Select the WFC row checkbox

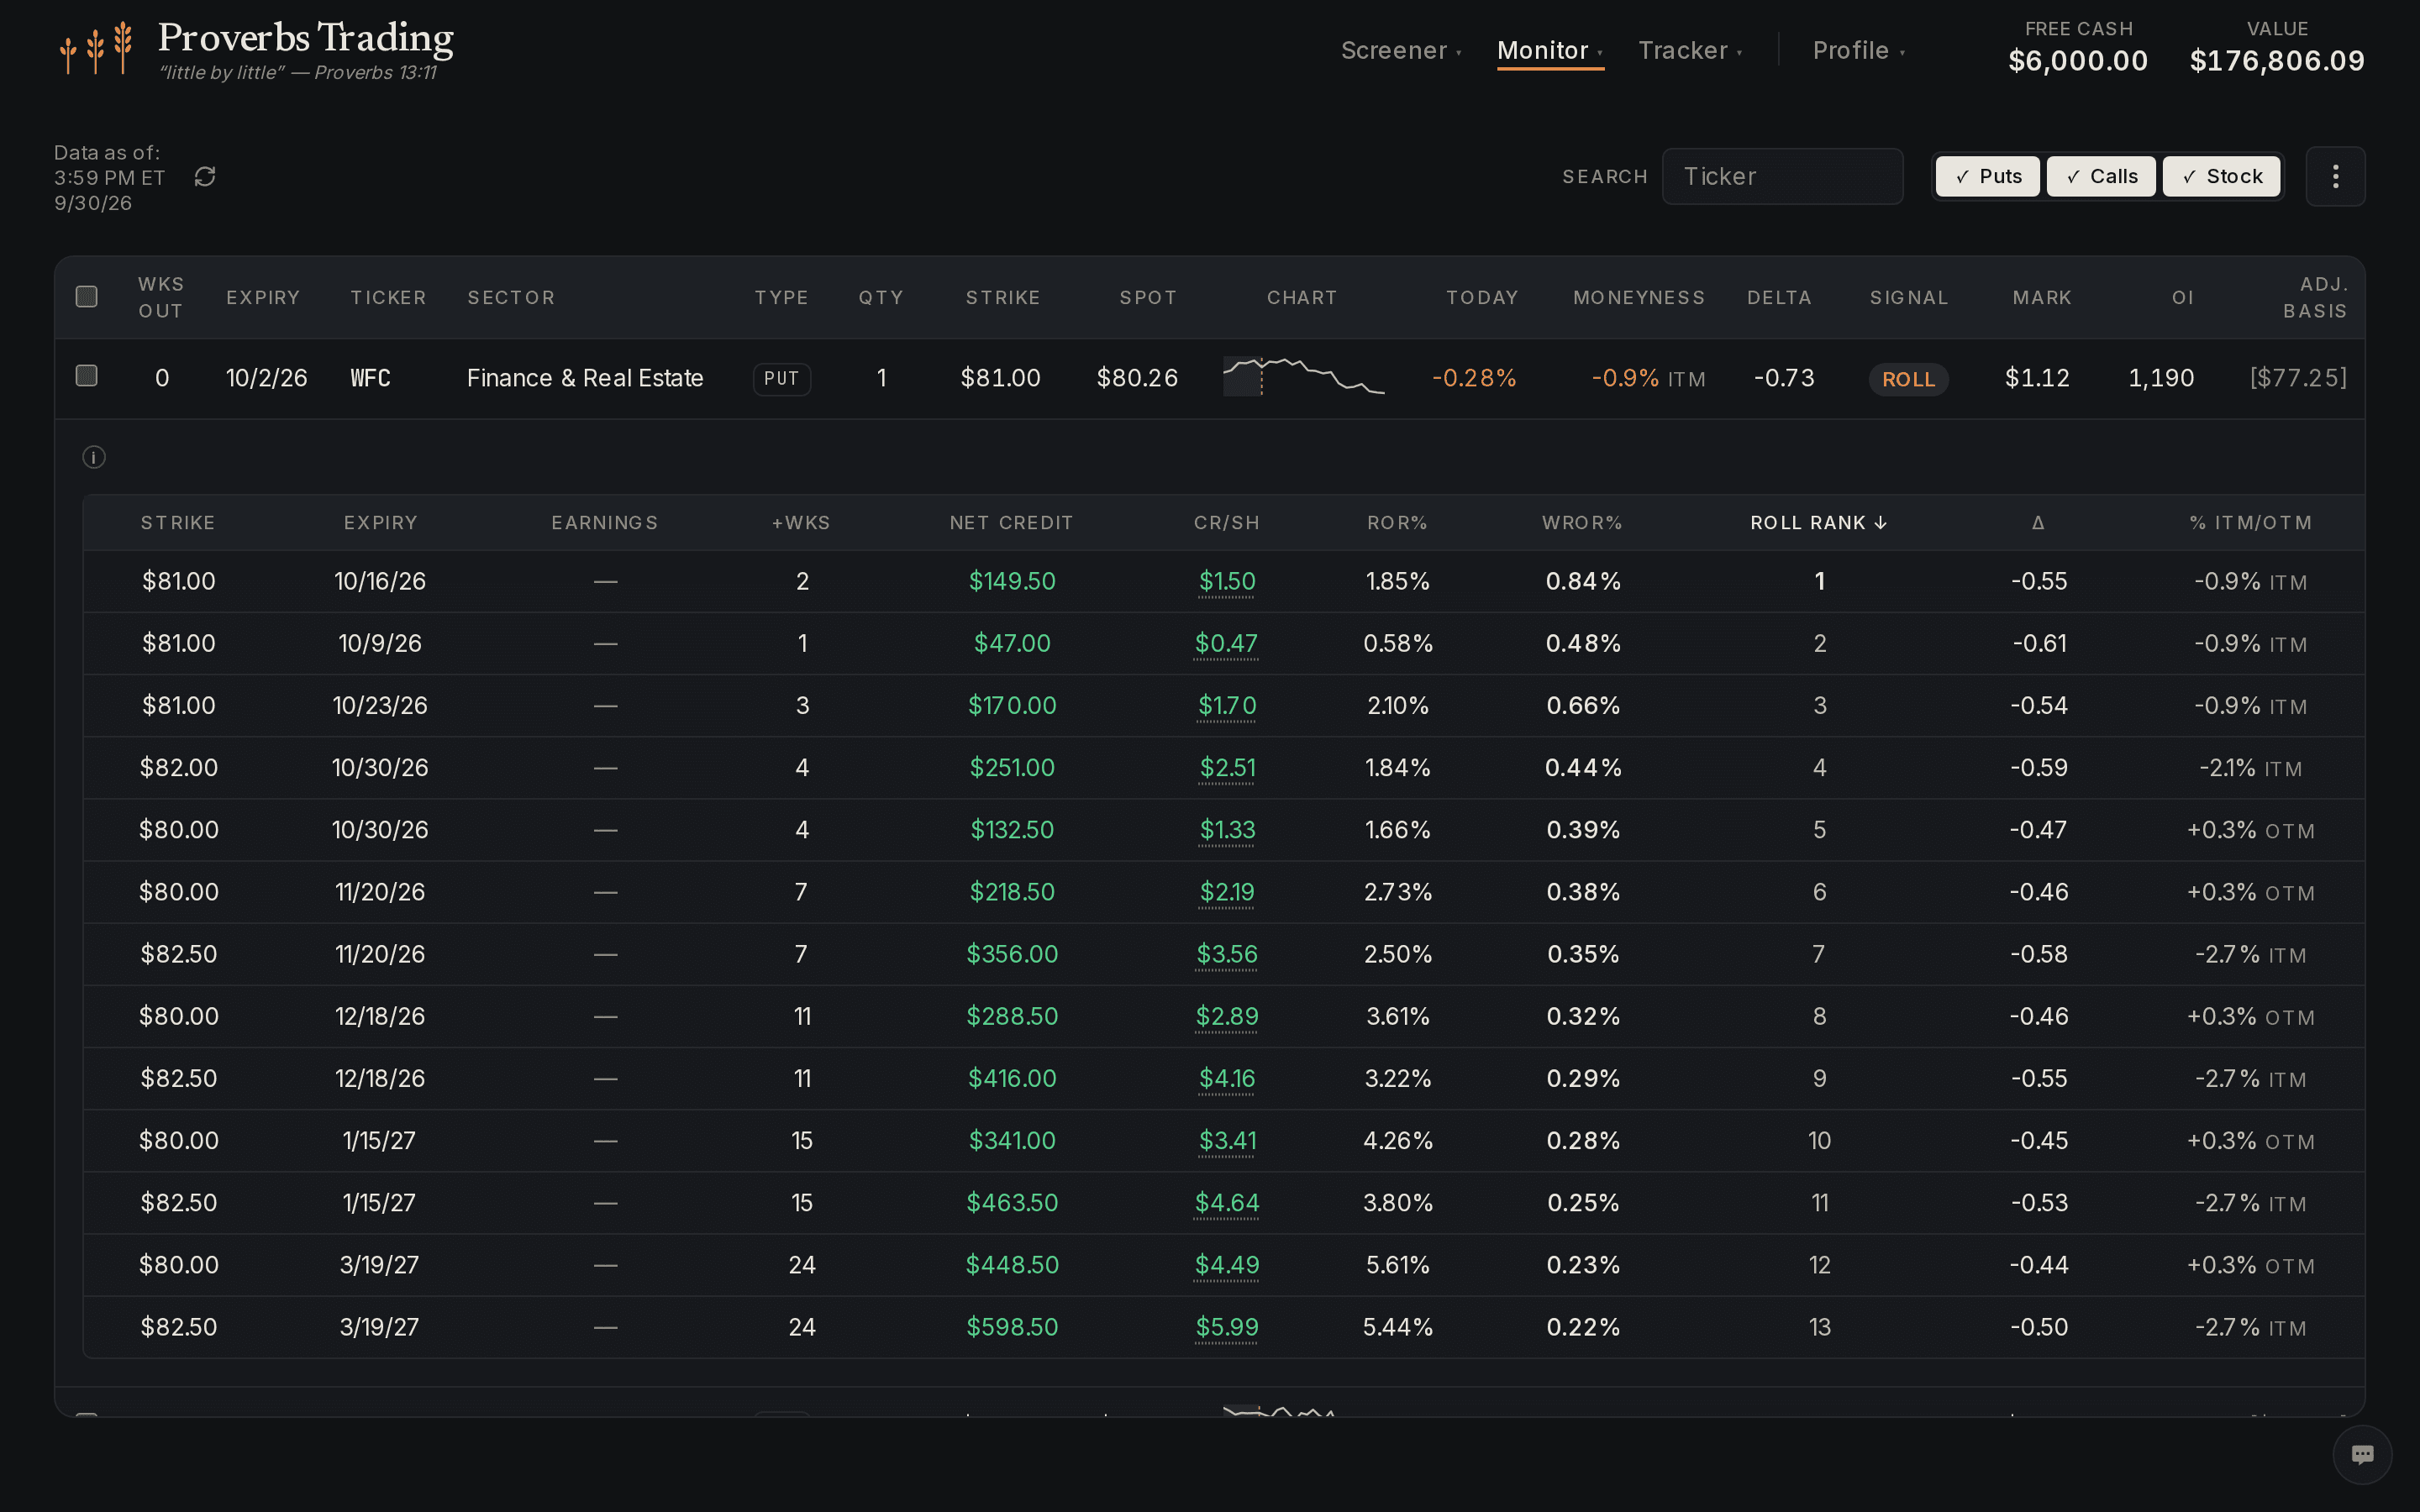pyautogui.click(x=87, y=376)
